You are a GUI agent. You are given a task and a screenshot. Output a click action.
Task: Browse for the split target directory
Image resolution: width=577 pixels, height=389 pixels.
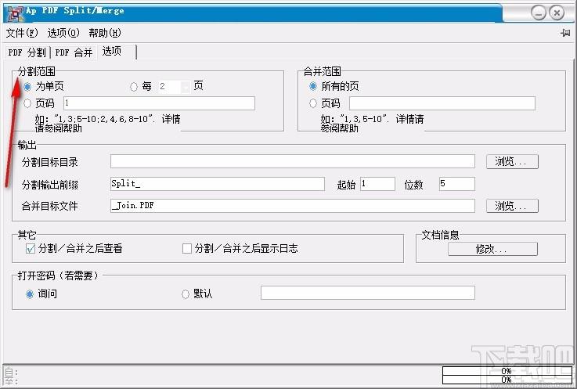pyautogui.click(x=512, y=161)
